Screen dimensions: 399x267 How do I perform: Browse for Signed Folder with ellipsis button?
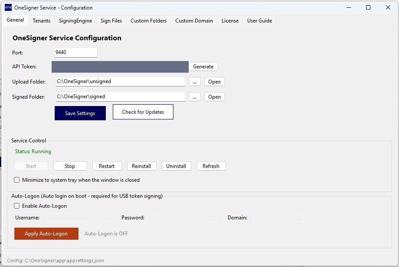click(x=195, y=97)
